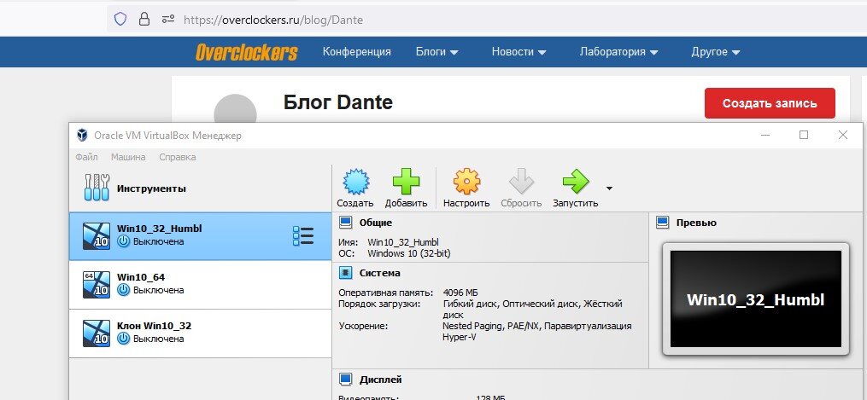This screenshot has height=400, width=867.
Task: Open dropdown arrow next to Запустить
Action: pyautogui.click(x=609, y=188)
